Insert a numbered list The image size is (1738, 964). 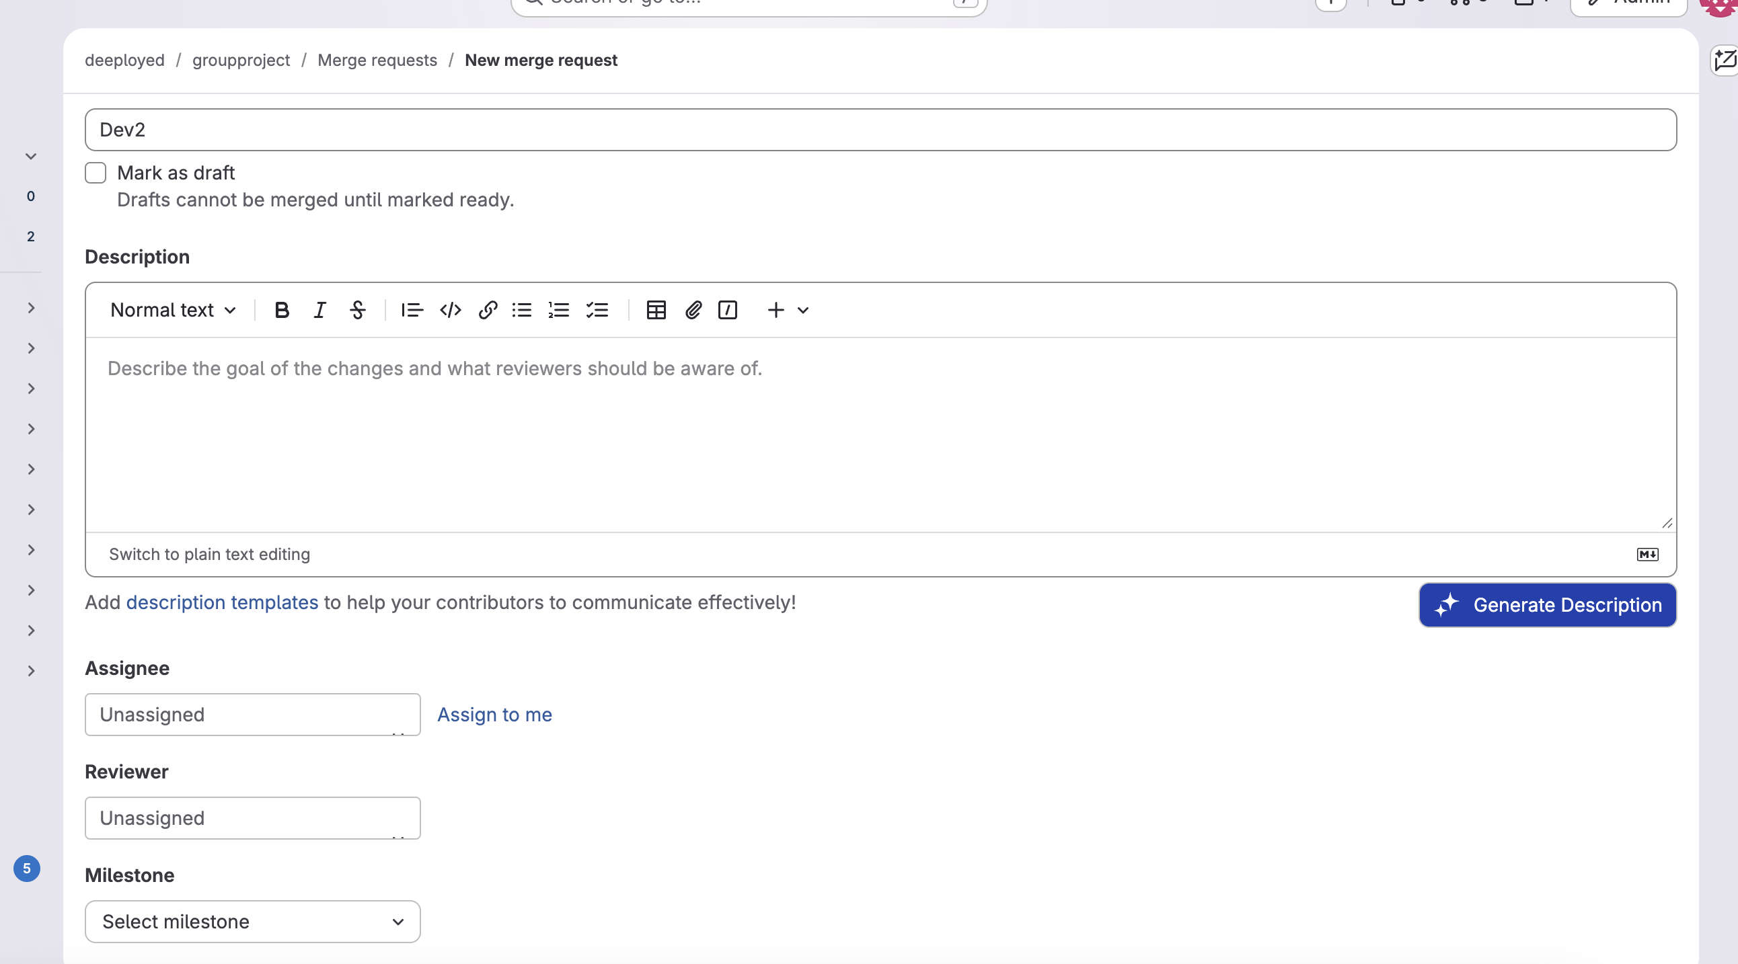(x=559, y=310)
